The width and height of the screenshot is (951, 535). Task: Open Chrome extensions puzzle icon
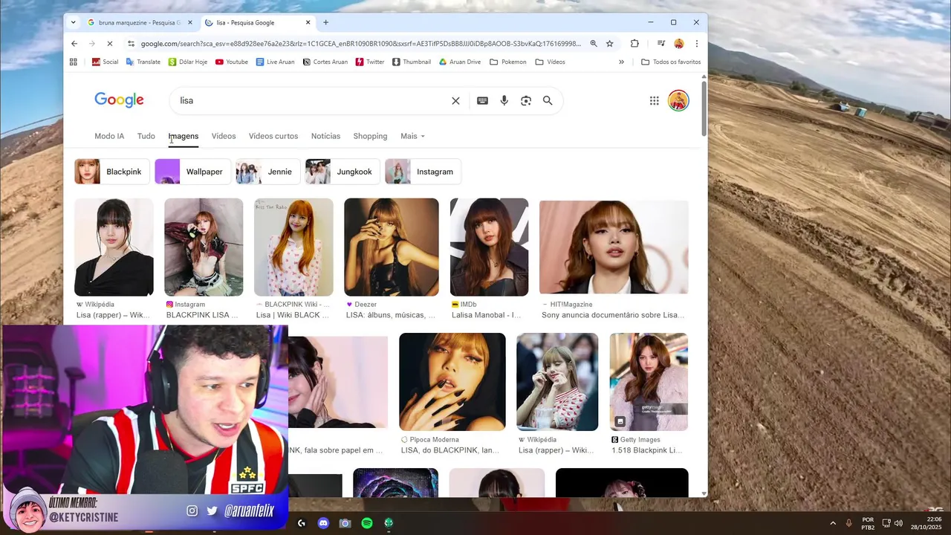pos(634,44)
